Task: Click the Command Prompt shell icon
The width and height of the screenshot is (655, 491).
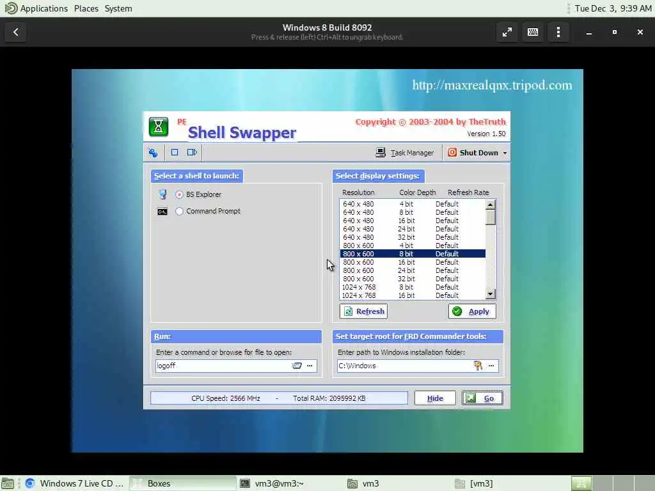Action: tap(162, 212)
